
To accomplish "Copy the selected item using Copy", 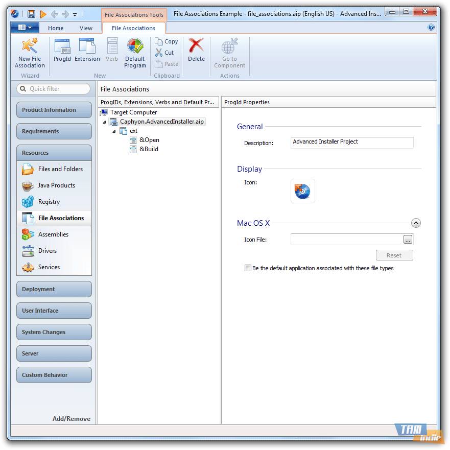I will click(167, 41).
